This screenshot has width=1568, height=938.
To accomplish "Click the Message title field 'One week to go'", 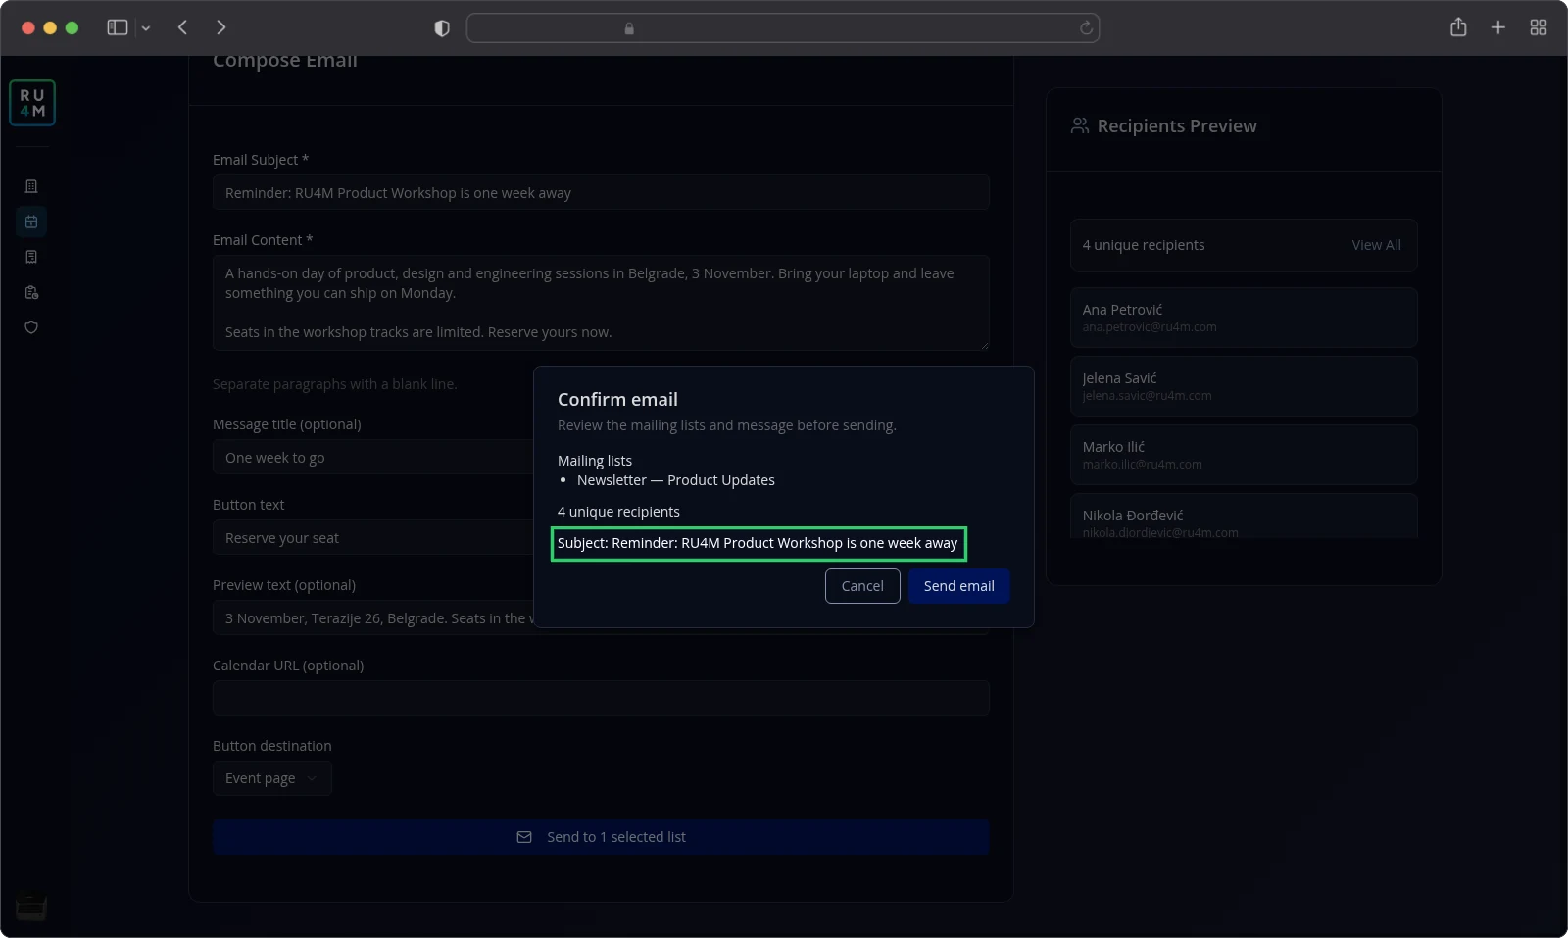I will [372, 458].
